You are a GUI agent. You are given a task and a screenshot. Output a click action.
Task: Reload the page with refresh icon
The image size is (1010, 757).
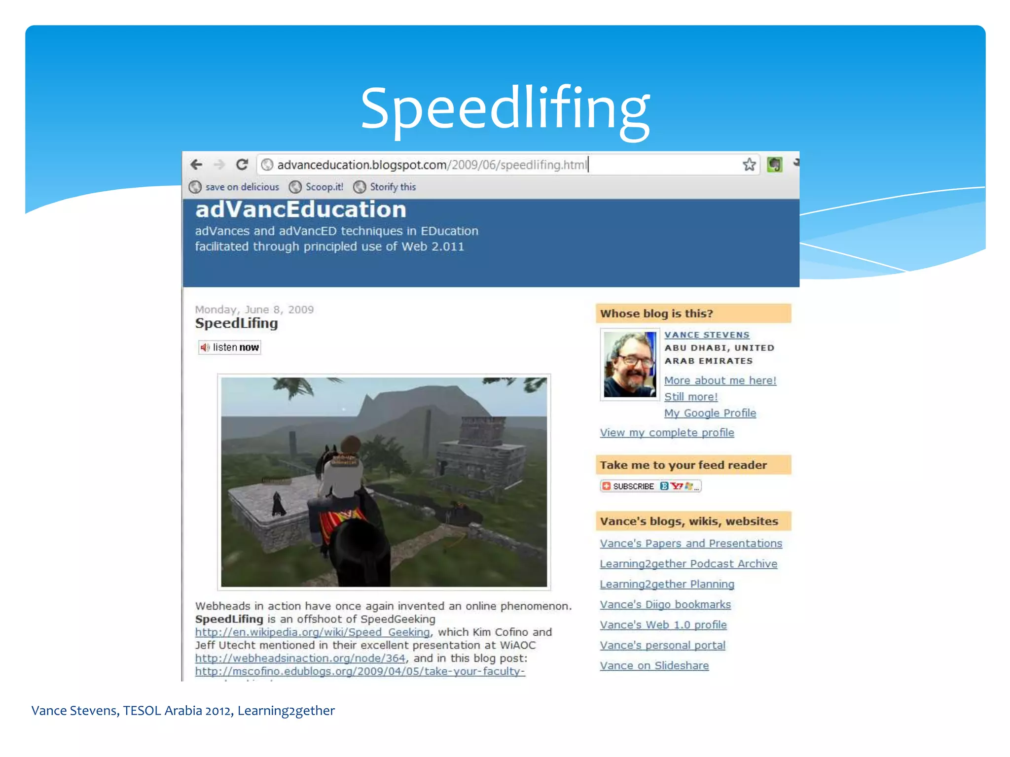pyautogui.click(x=242, y=165)
